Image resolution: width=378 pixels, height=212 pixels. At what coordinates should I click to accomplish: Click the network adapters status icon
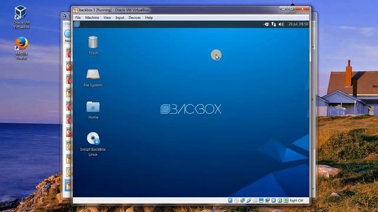pyautogui.click(x=243, y=200)
